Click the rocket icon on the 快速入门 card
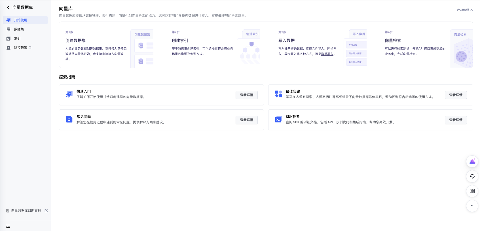Image resolution: width=480 pixels, height=231 pixels. coord(69,94)
